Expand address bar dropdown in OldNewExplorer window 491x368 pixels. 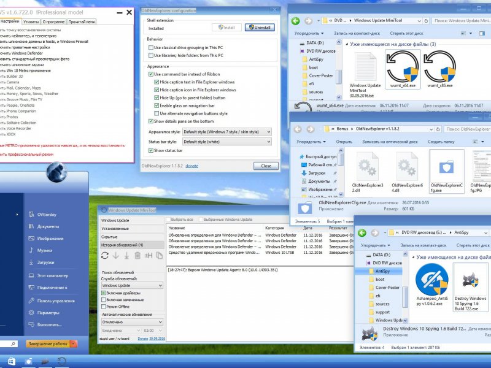coord(431,129)
